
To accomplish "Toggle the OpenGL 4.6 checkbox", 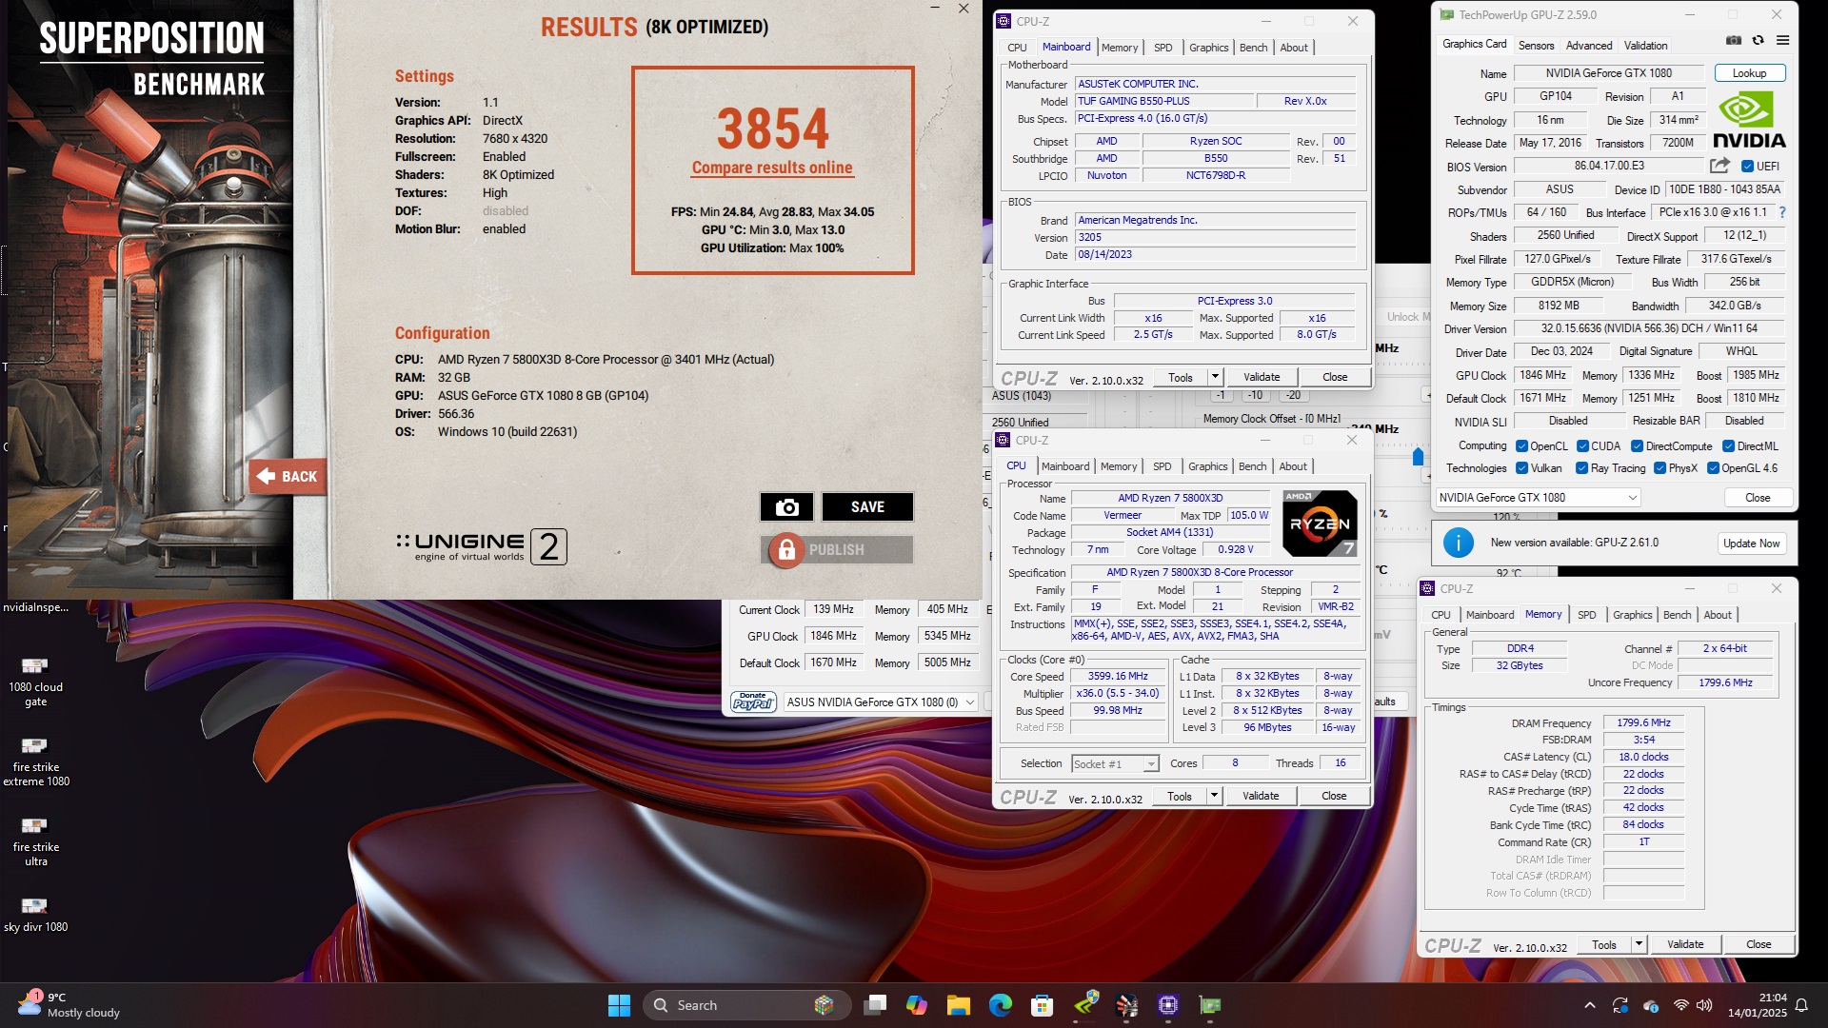I will [1713, 467].
